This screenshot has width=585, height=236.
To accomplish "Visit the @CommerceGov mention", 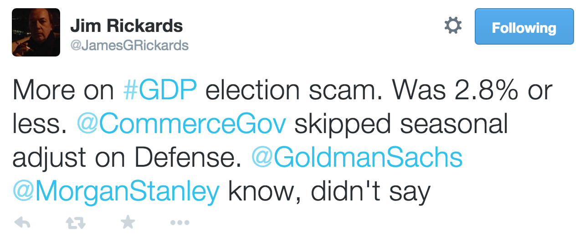I will click(181, 124).
